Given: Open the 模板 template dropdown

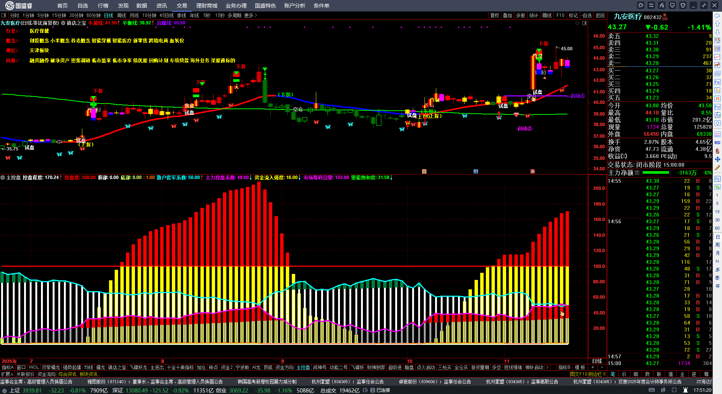Looking at the screenshot, I should tap(580, 367).
